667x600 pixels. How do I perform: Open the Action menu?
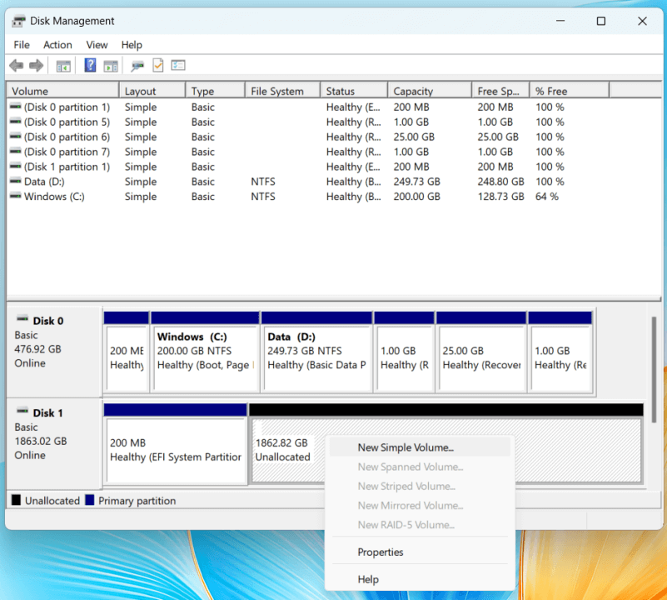[x=57, y=44]
